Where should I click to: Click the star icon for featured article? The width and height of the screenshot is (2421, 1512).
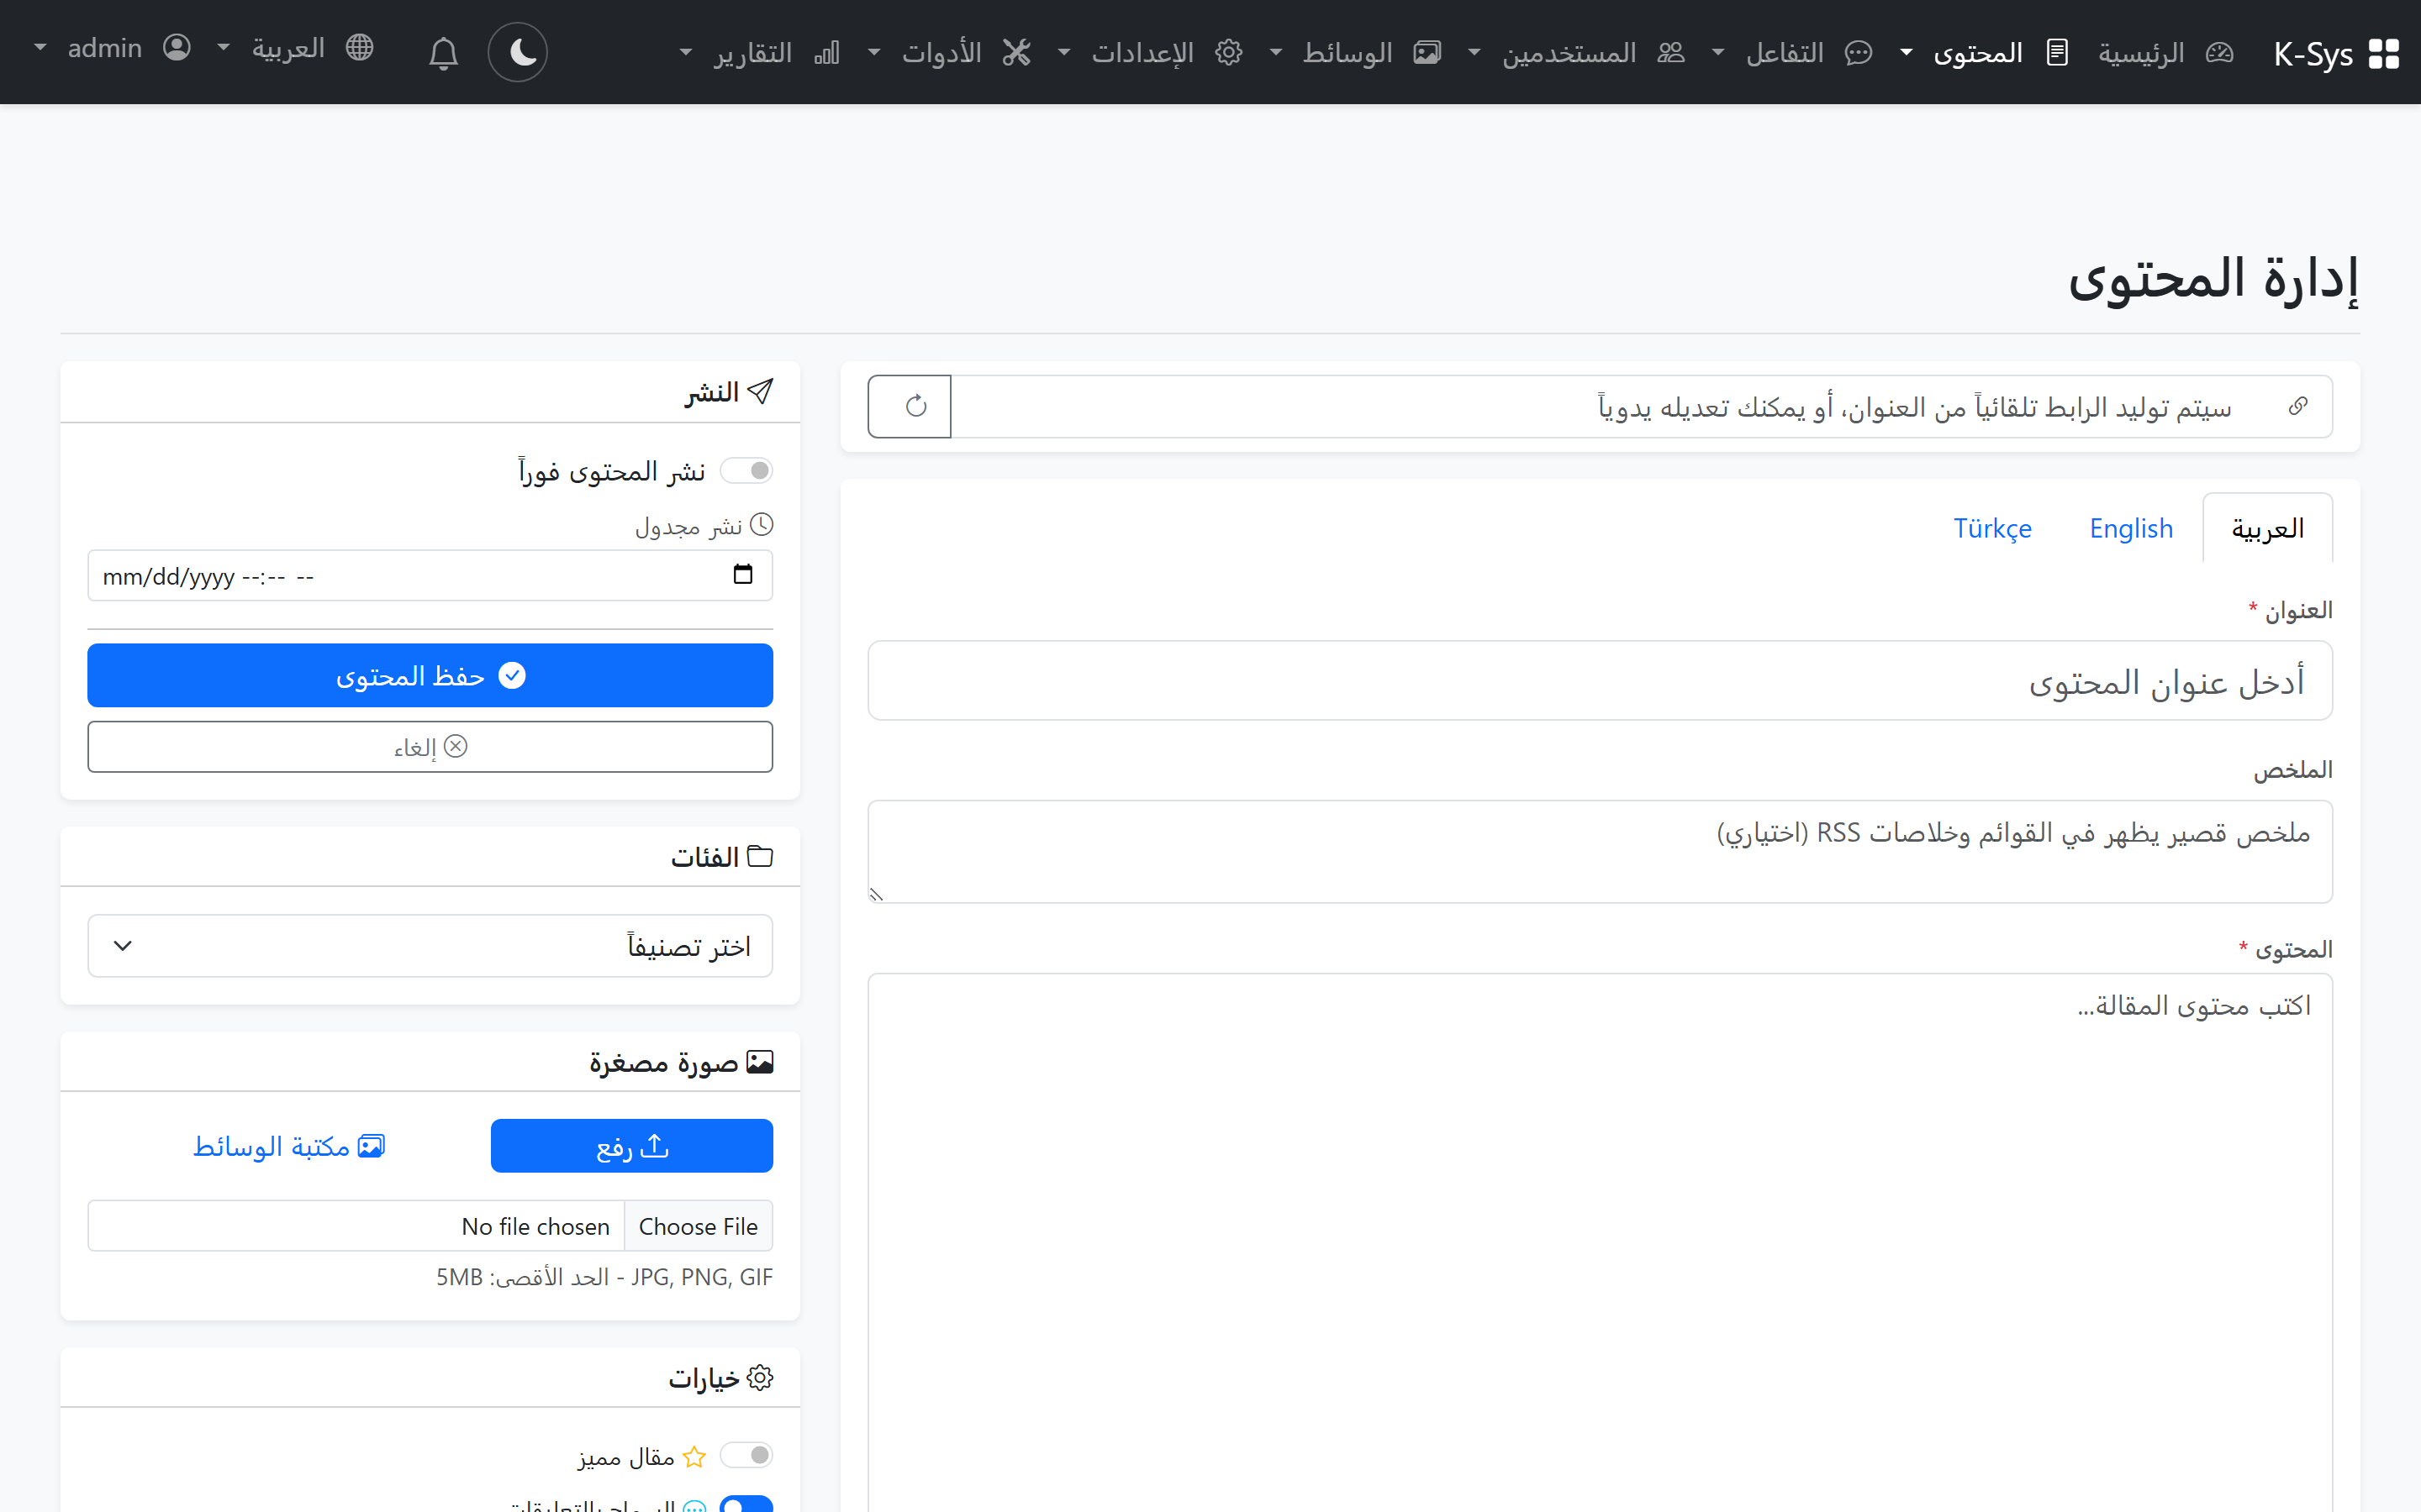(694, 1456)
